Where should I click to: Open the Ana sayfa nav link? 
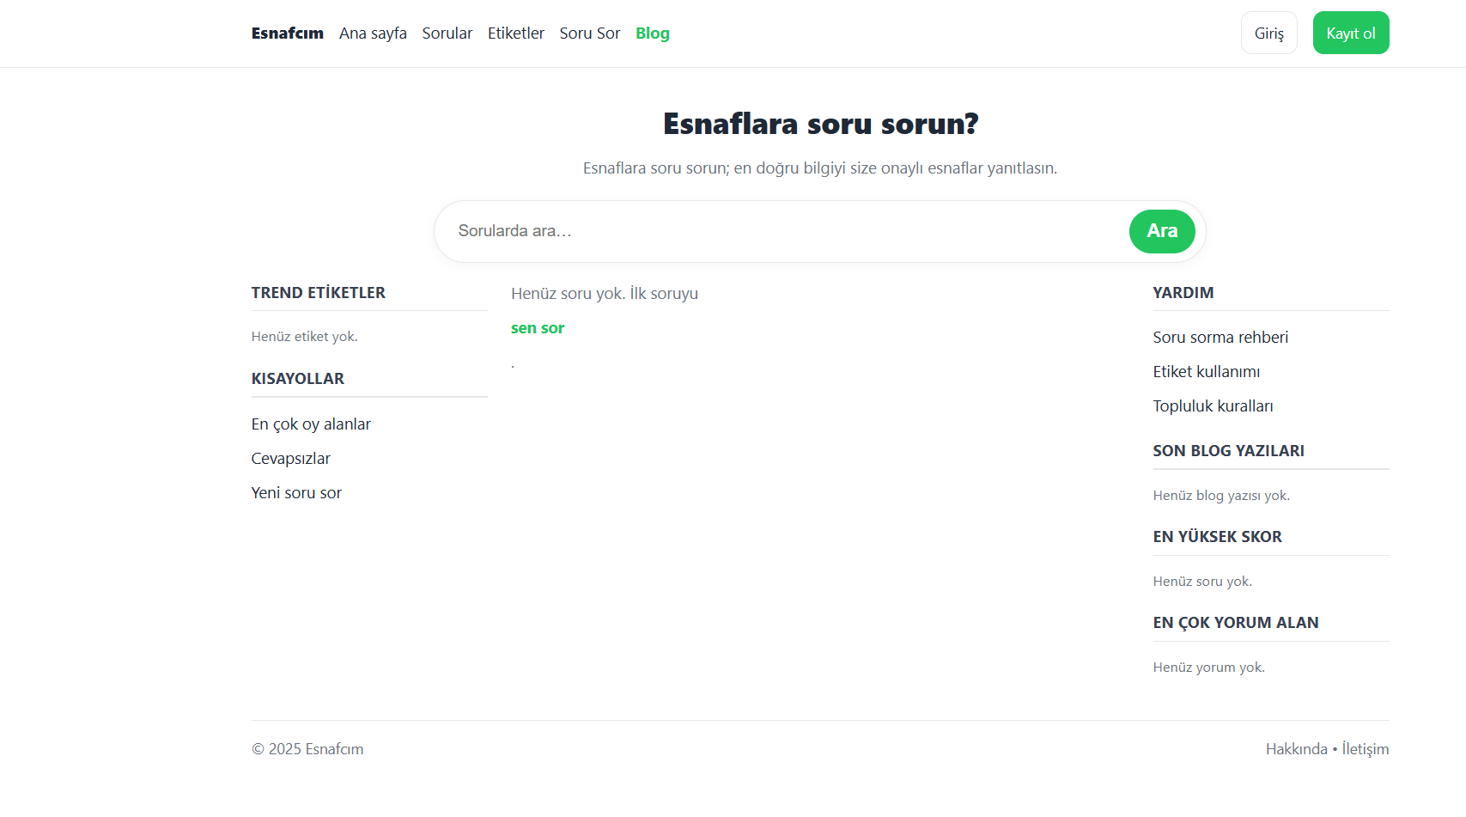point(373,34)
